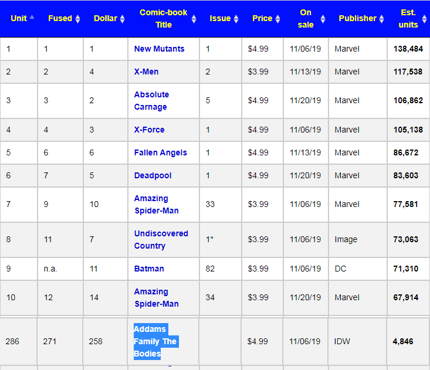Click estimated units 67,914
Screen dimensions: 430x370
coord(406,298)
